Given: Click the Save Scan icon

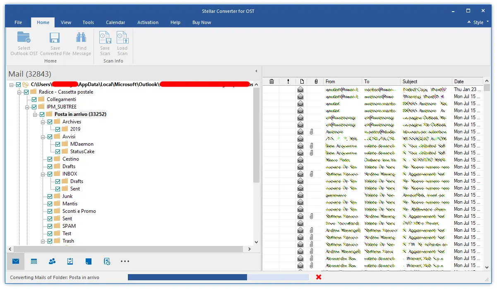Looking at the screenshot, I should (x=105, y=38).
